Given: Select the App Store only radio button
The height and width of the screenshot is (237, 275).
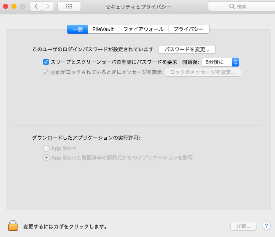Looking at the screenshot, I should (x=46, y=148).
